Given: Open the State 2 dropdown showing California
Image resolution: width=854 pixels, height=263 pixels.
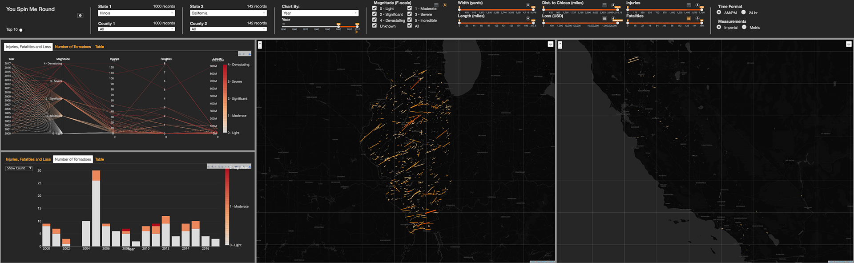Looking at the screenshot, I should [x=228, y=13].
